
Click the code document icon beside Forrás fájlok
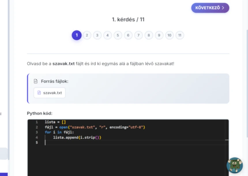(35, 81)
